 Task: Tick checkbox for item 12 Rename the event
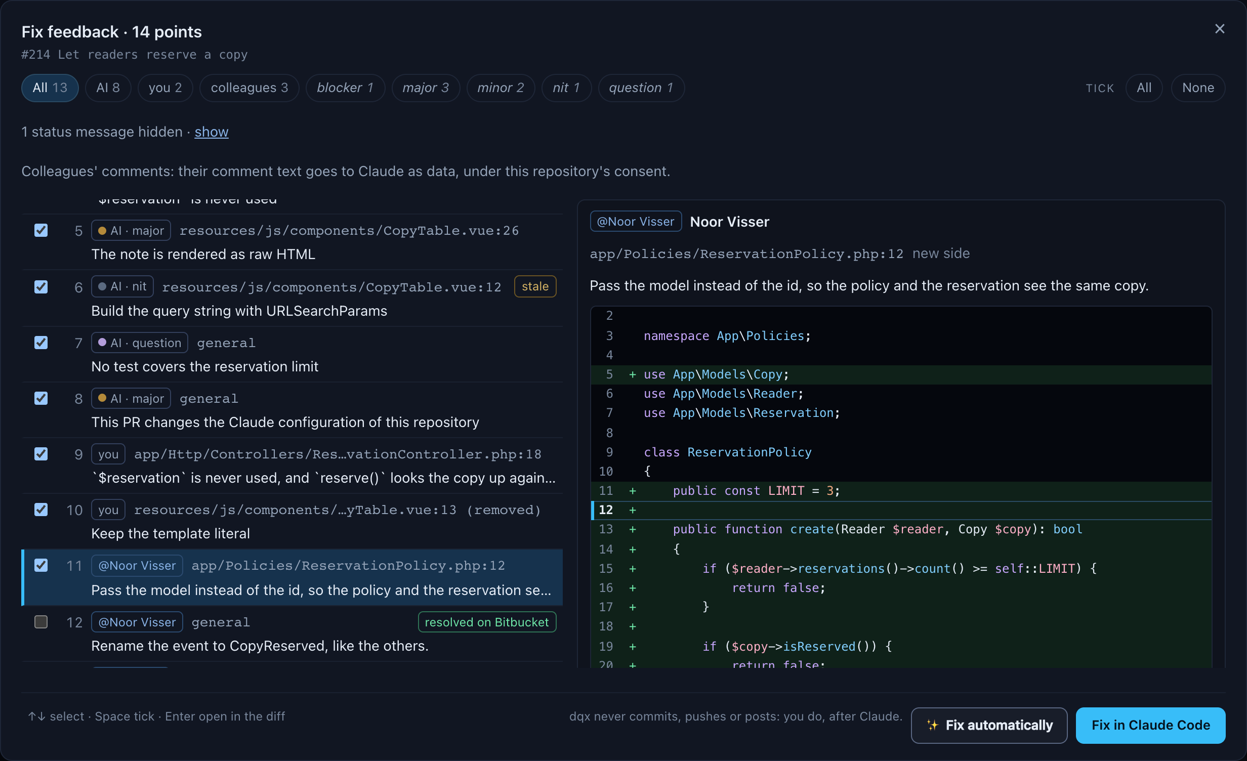tap(41, 622)
